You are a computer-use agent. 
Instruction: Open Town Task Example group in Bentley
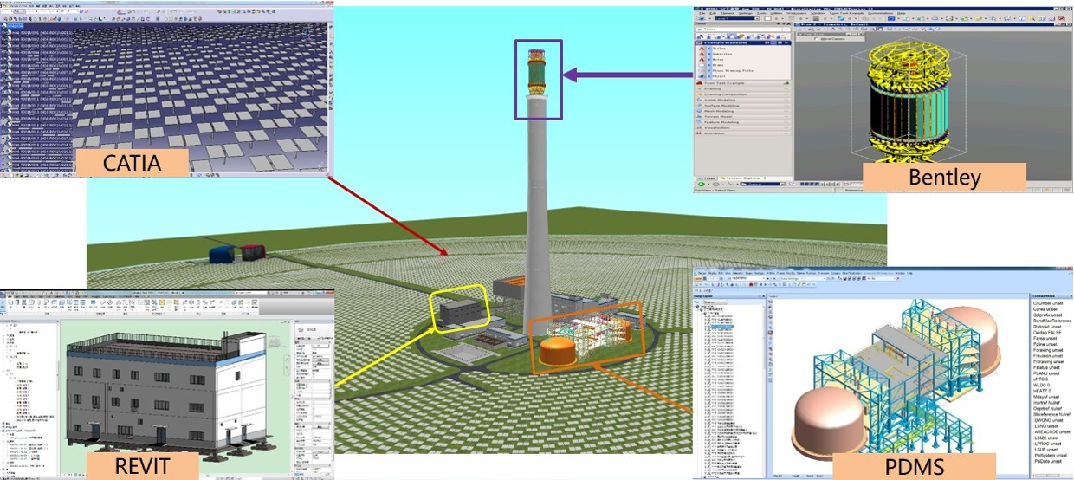pos(742,83)
